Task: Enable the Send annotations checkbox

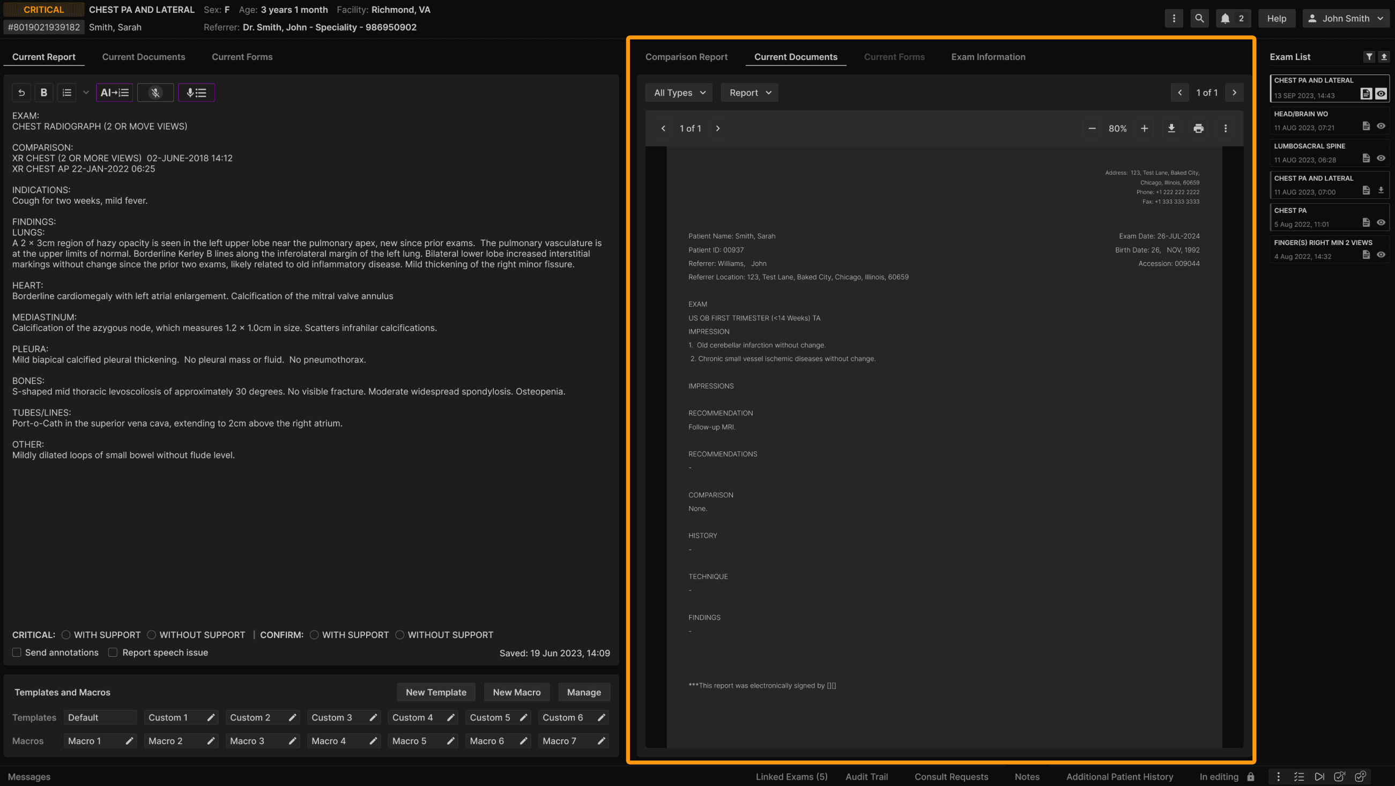Action: pyautogui.click(x=17, y=652)
